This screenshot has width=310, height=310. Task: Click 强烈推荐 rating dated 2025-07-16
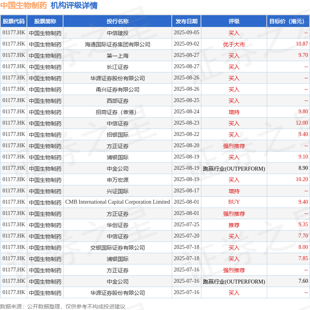[234, 270]
